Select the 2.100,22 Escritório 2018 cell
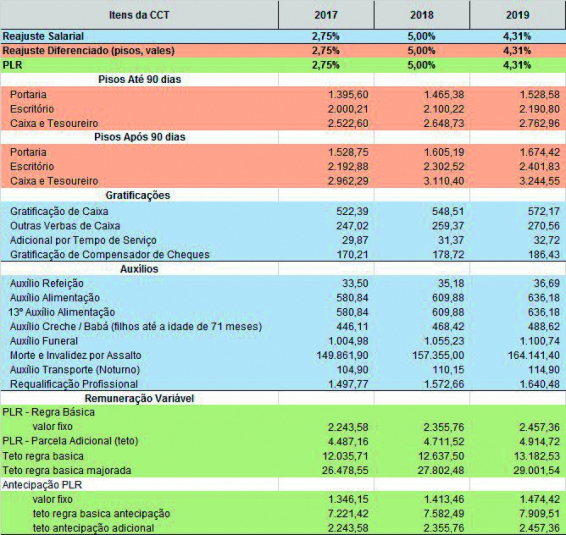 pos(444,109)
